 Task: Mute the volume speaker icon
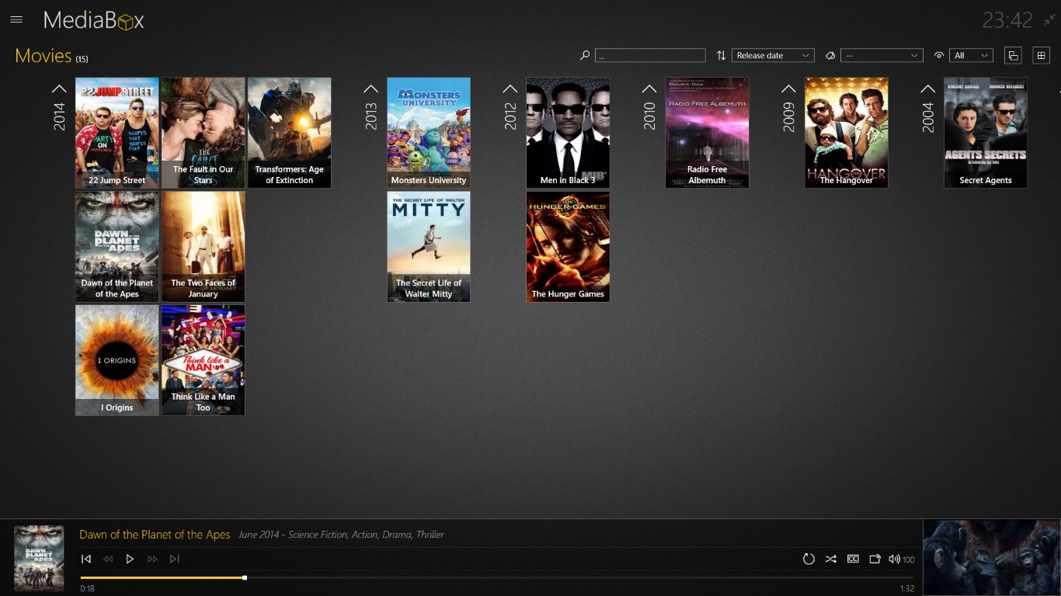(x=894, y=559)
